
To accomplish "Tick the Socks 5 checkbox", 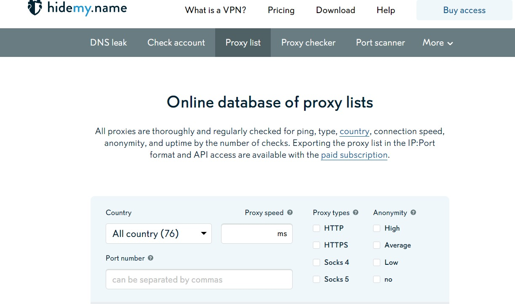I will pyautogui.click(x=316, y=280).
